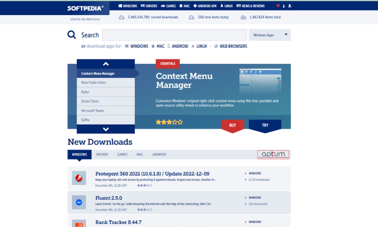Click the WINDOWS tag on Fluent row
This screenshot has height=227, width=378.
[x=255, y=198]
